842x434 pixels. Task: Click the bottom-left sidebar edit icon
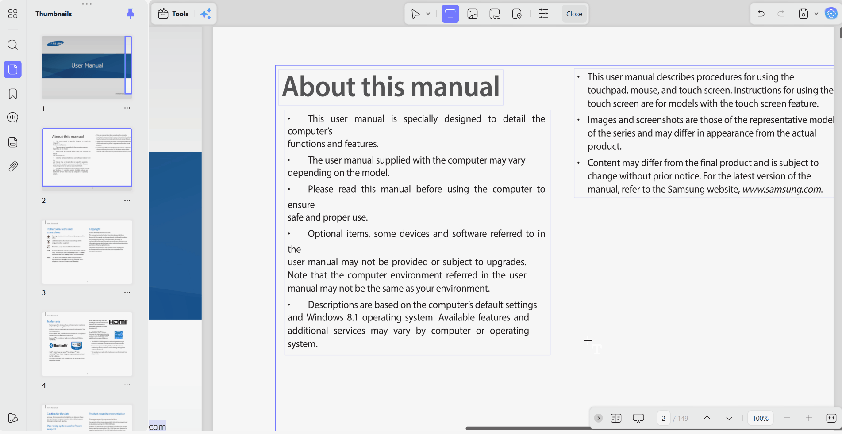click(13, 418)
